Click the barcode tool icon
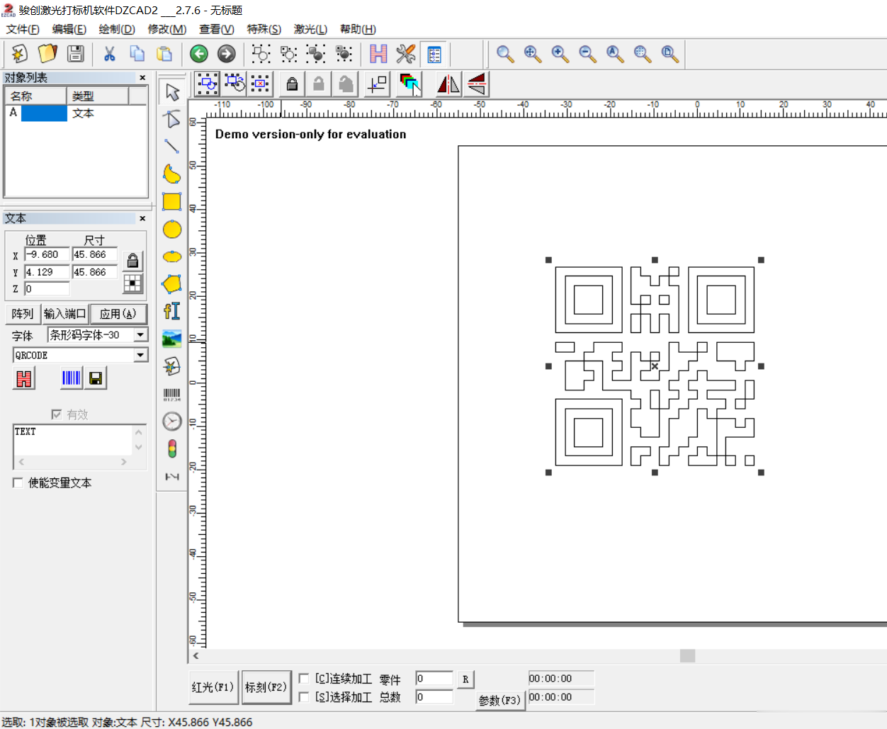The height and width of the screenshot is (729, 887). point(171,395)
